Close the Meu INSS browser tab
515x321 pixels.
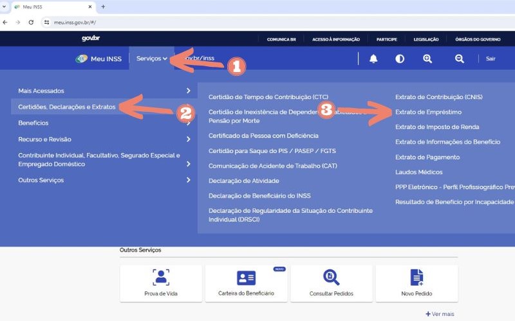tap(90, 6)
